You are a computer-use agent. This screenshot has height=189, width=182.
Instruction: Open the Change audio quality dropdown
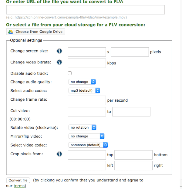click(82, 82)
